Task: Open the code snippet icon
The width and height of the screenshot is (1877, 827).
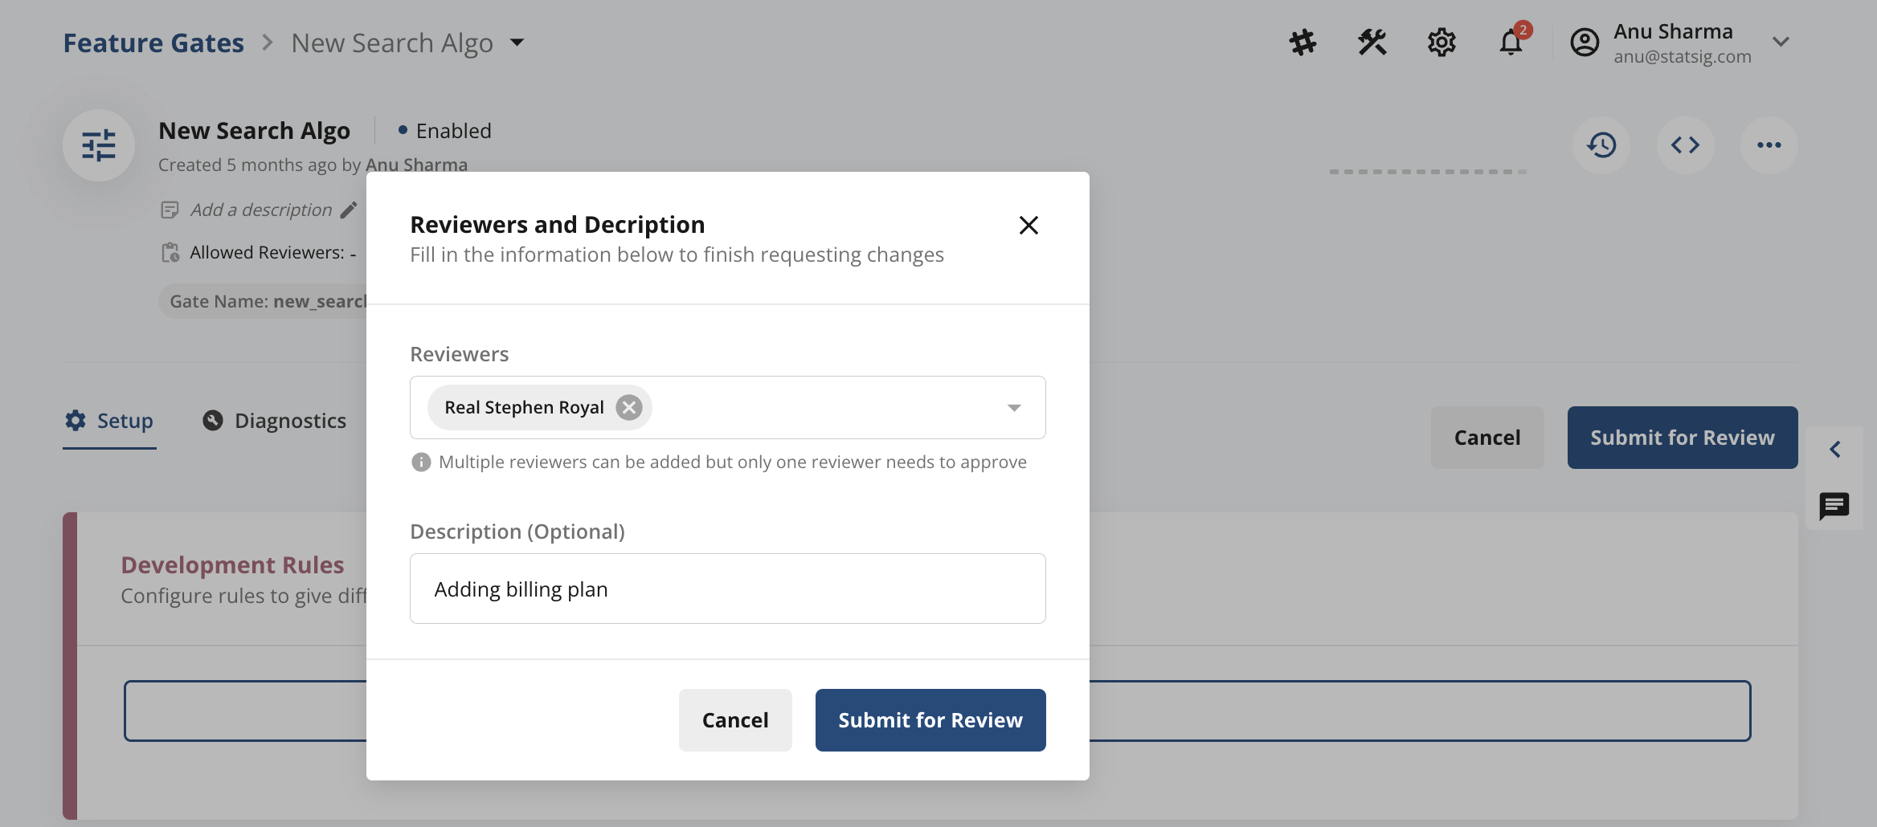Action: coord(1685,145)
